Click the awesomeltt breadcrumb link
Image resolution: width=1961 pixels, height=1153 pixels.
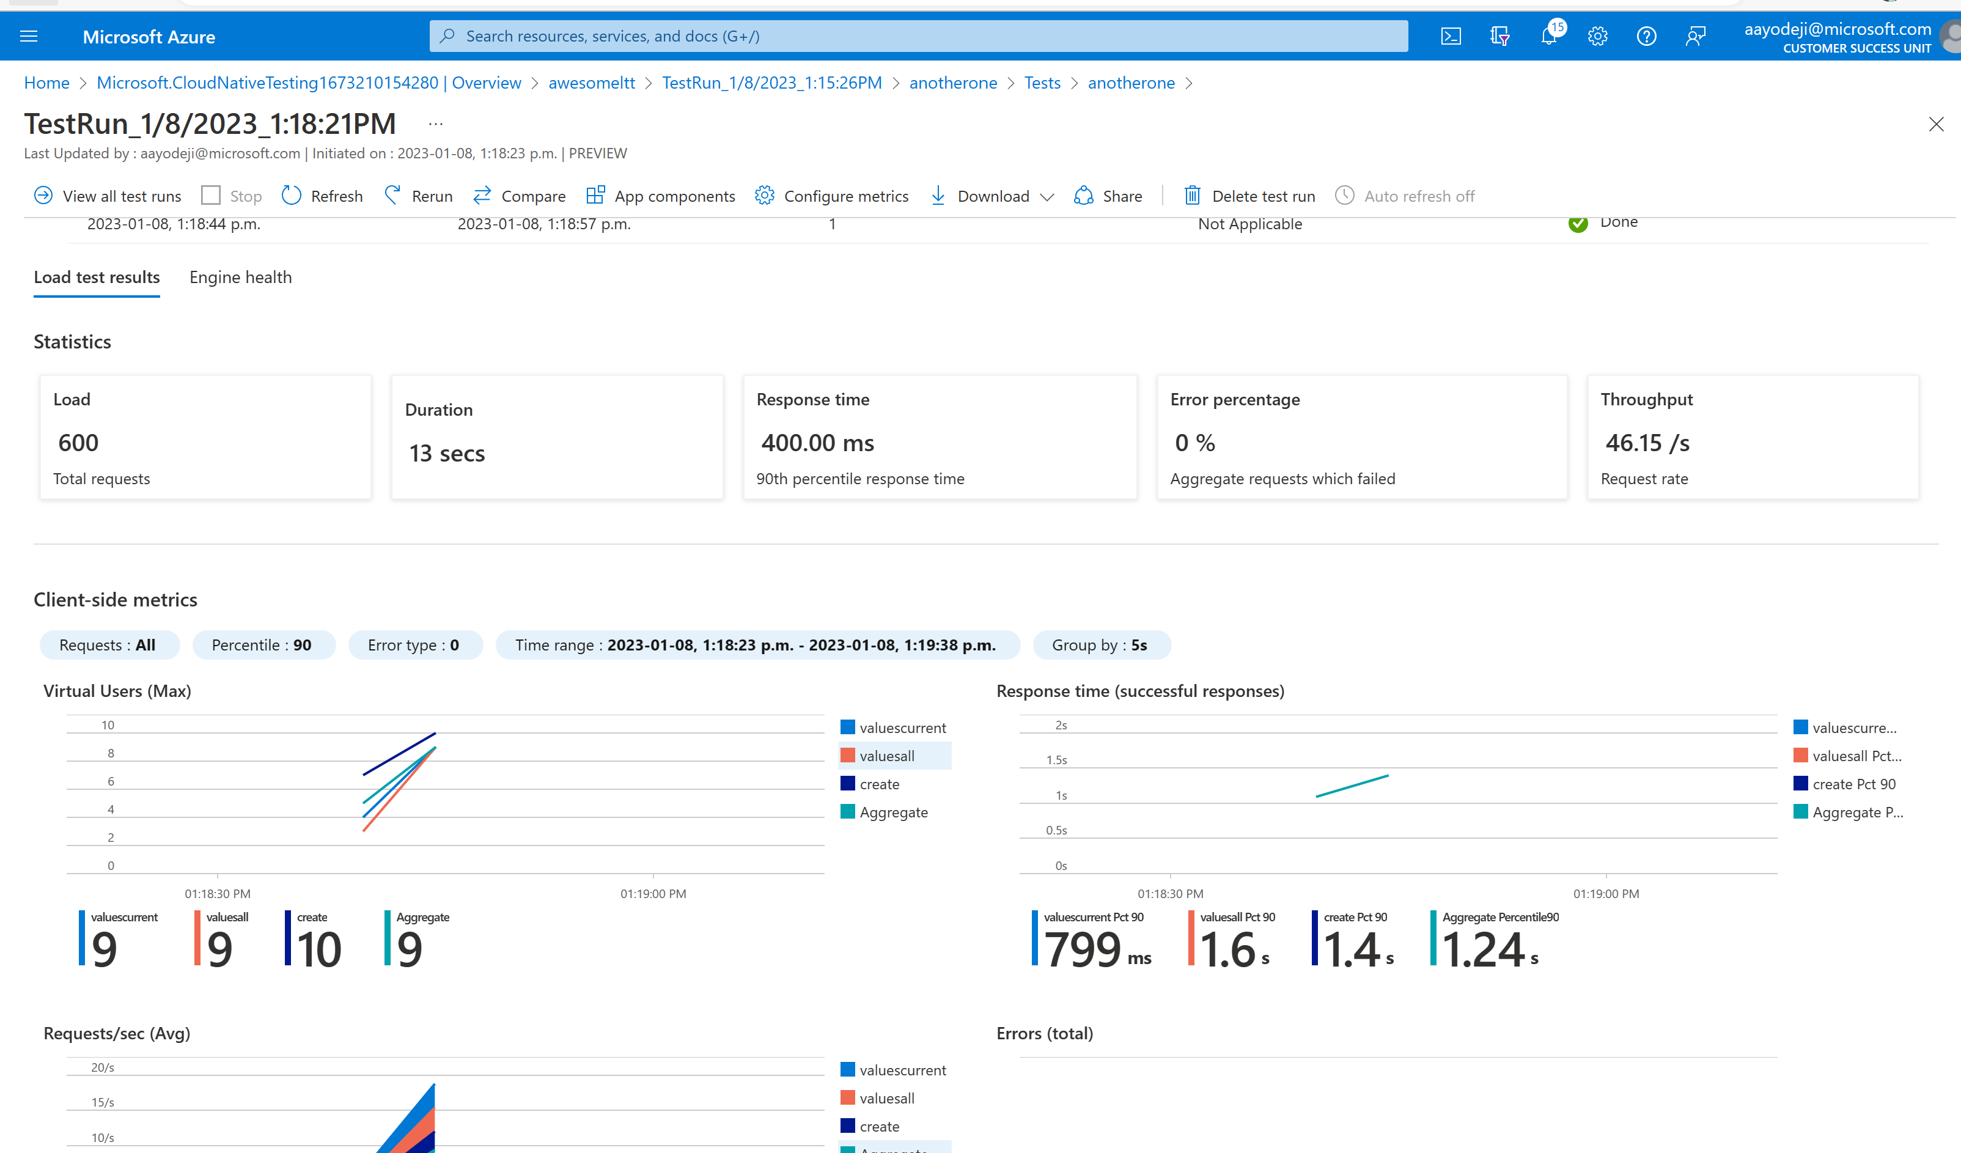[x=591, y=83]
